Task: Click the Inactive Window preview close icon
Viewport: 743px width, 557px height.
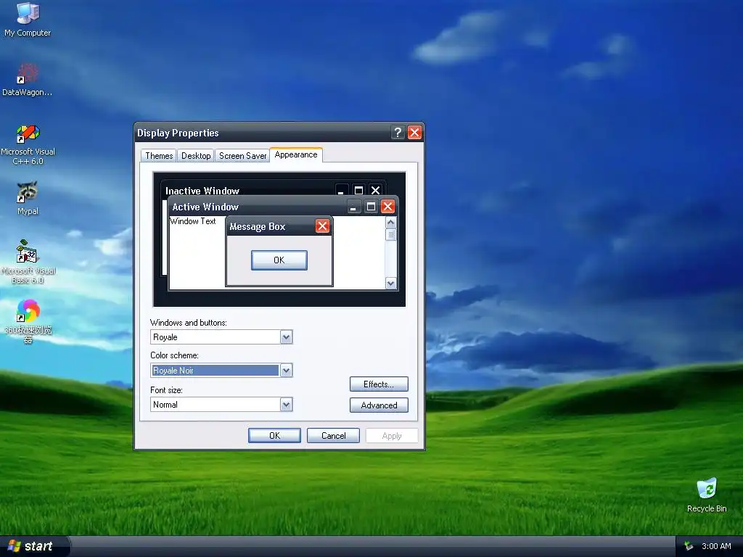Action: click(x=375, y=191)
